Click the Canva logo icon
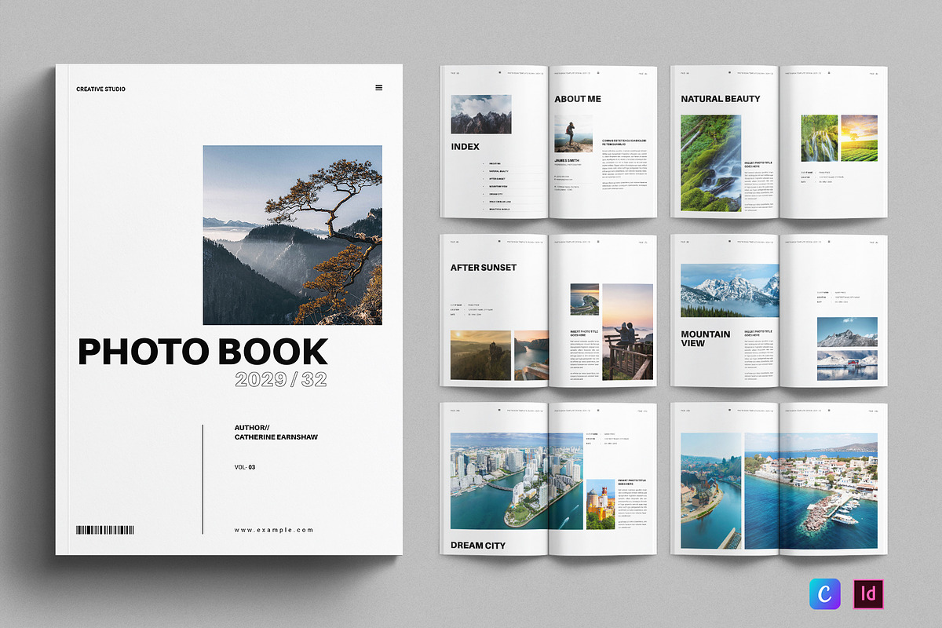The height and width of the screenshot is (628, 942). click(x=825, y=594)
